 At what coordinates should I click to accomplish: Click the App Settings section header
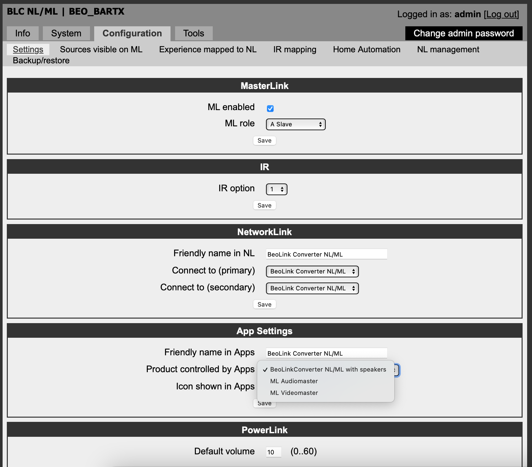(x=264, y=331)
